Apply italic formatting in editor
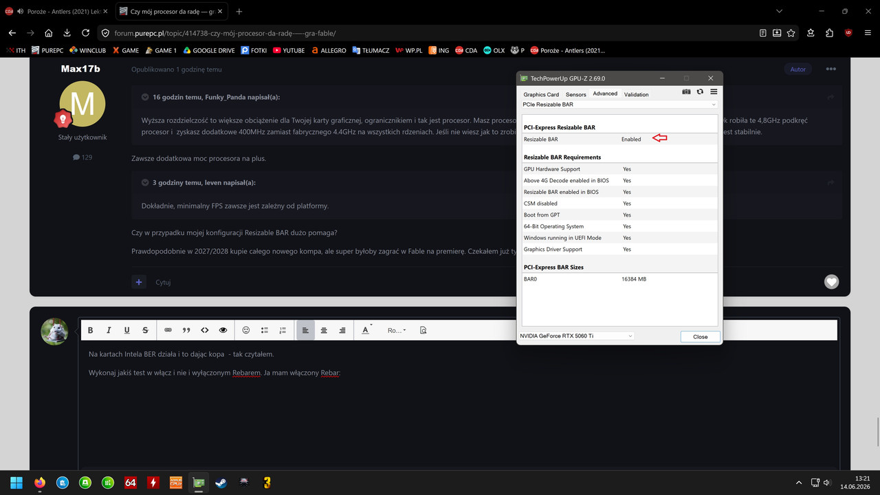The height and width of the screenshot is (495, 880). coord(109,330)
